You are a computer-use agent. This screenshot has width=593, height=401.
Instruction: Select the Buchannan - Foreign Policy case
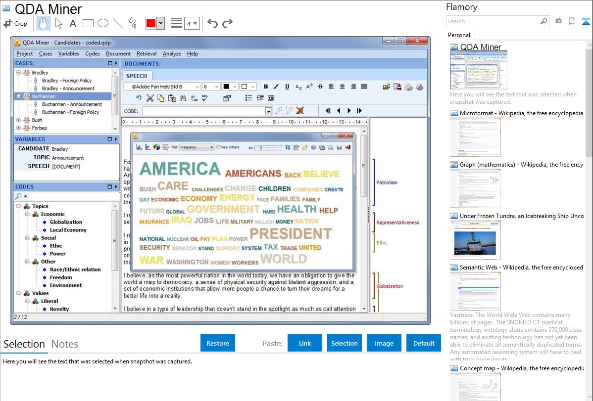[70, 112]
